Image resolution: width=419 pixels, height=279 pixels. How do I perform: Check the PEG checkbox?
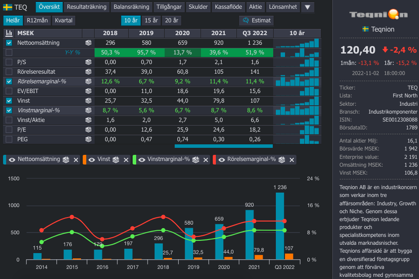pos(9,139)
